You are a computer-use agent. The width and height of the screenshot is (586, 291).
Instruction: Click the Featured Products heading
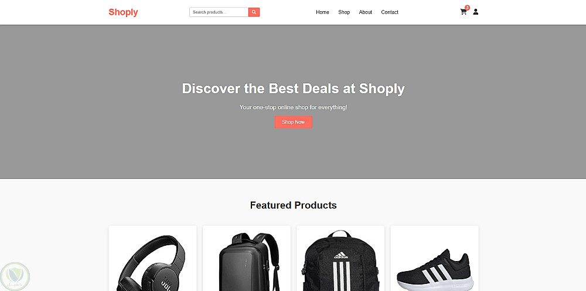pyautogui.click(x=294, y=205)
